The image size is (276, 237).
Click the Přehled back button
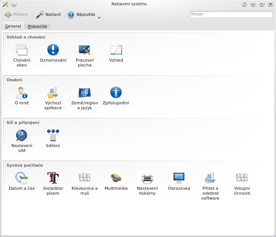click(x=16, y=14)
